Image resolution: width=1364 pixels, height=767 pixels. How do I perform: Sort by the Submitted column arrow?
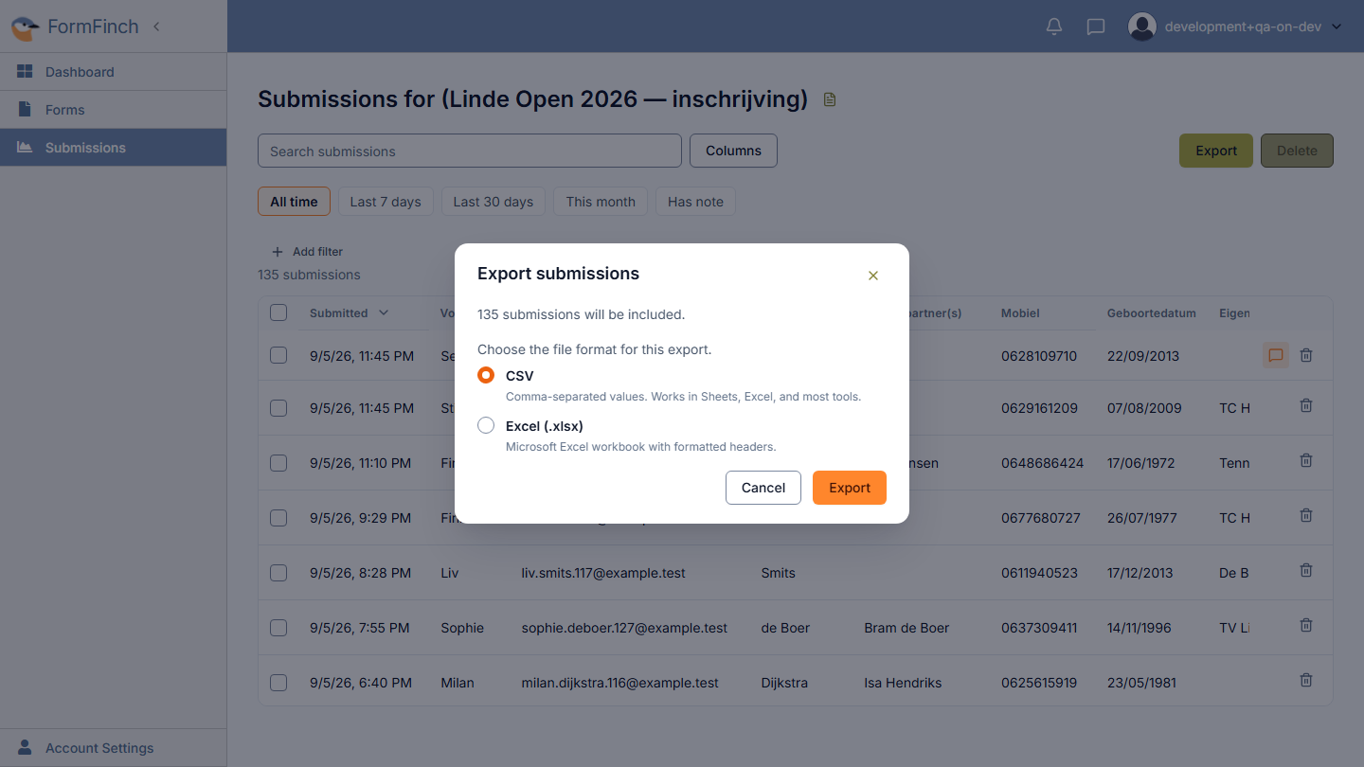pos(384,313)
